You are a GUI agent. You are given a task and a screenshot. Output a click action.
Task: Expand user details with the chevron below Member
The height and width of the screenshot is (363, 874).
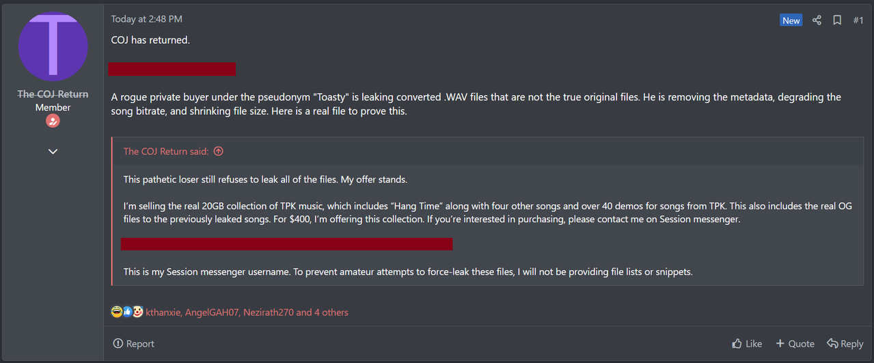point(53,151)
